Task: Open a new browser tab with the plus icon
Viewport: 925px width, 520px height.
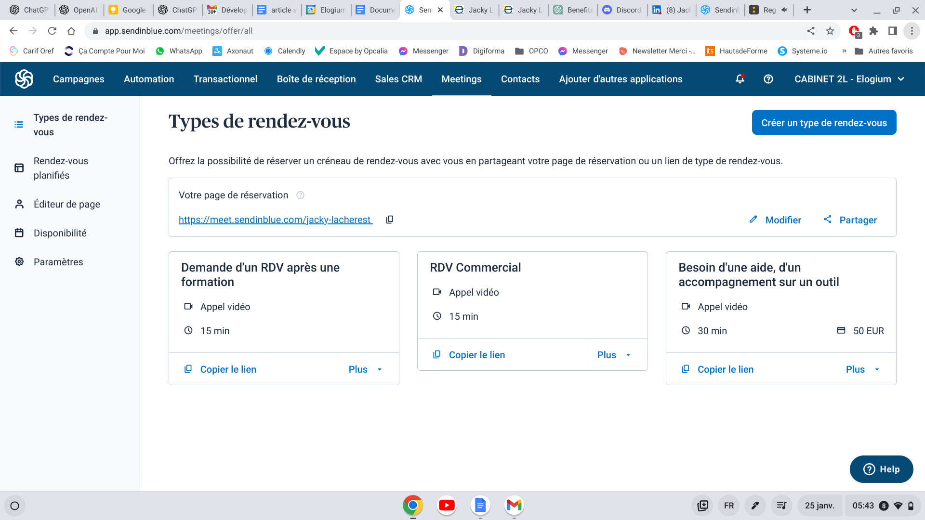Action: (807, 10)
